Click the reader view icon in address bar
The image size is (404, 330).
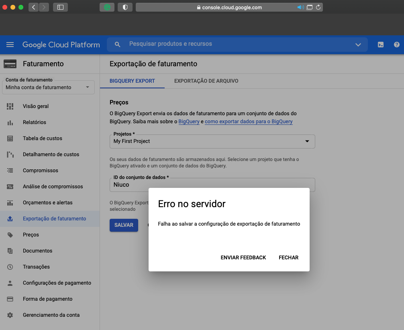(x=310, y=7)
